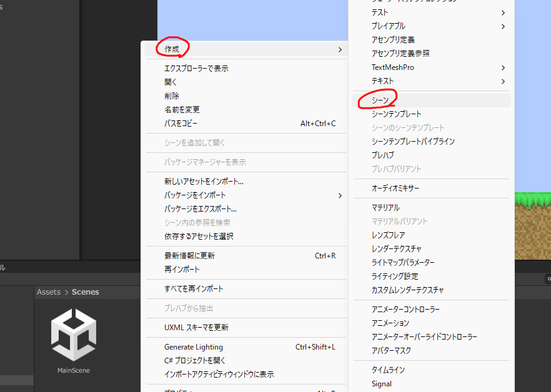Create an アニメーターコントローラー asset
The height and width of the screenshot is (392, 551).
tap(431, 310)
